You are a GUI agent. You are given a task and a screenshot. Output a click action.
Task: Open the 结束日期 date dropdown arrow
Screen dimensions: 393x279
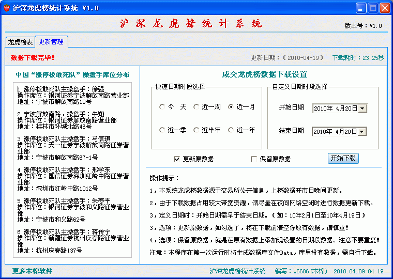point(361,131)
